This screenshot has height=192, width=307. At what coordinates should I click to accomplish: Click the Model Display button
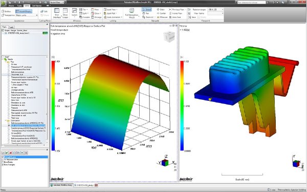[x=24, y=11]
